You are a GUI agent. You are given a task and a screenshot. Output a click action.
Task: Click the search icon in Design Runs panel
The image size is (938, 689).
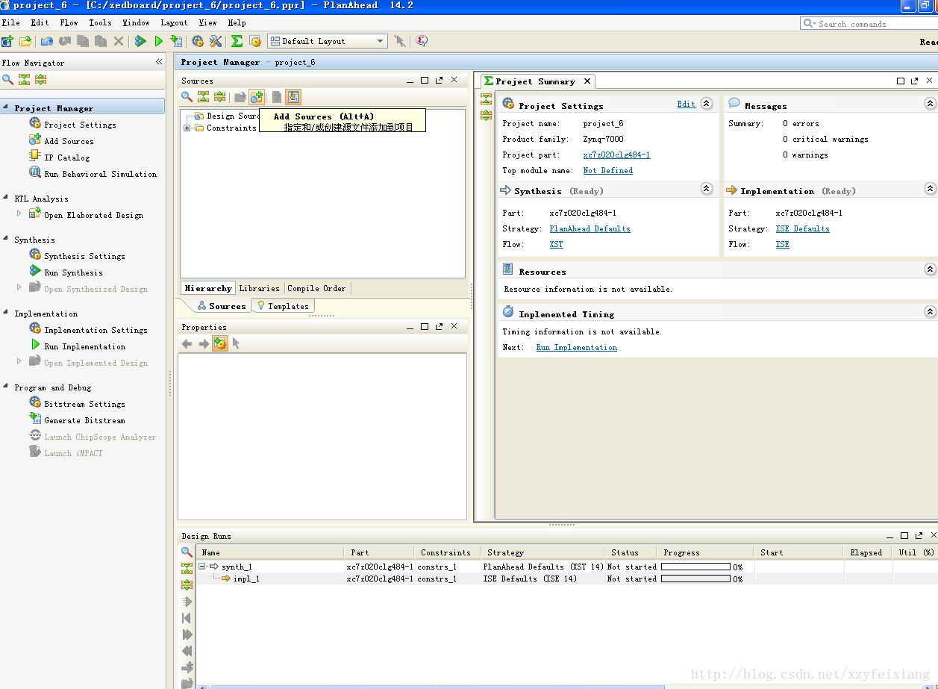pyautogui.click(x=187, y=552)
